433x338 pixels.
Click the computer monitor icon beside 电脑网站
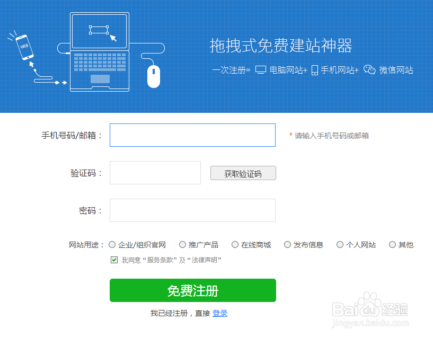pyautogui.click(x=261, y=70)
